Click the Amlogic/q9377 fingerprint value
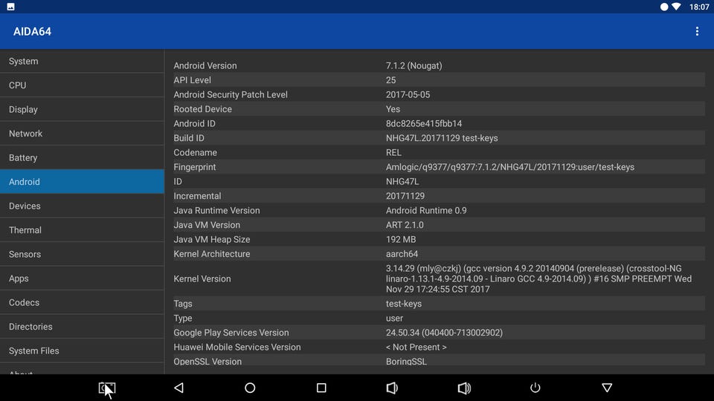 pyautogui.click(x=510, y=167)
